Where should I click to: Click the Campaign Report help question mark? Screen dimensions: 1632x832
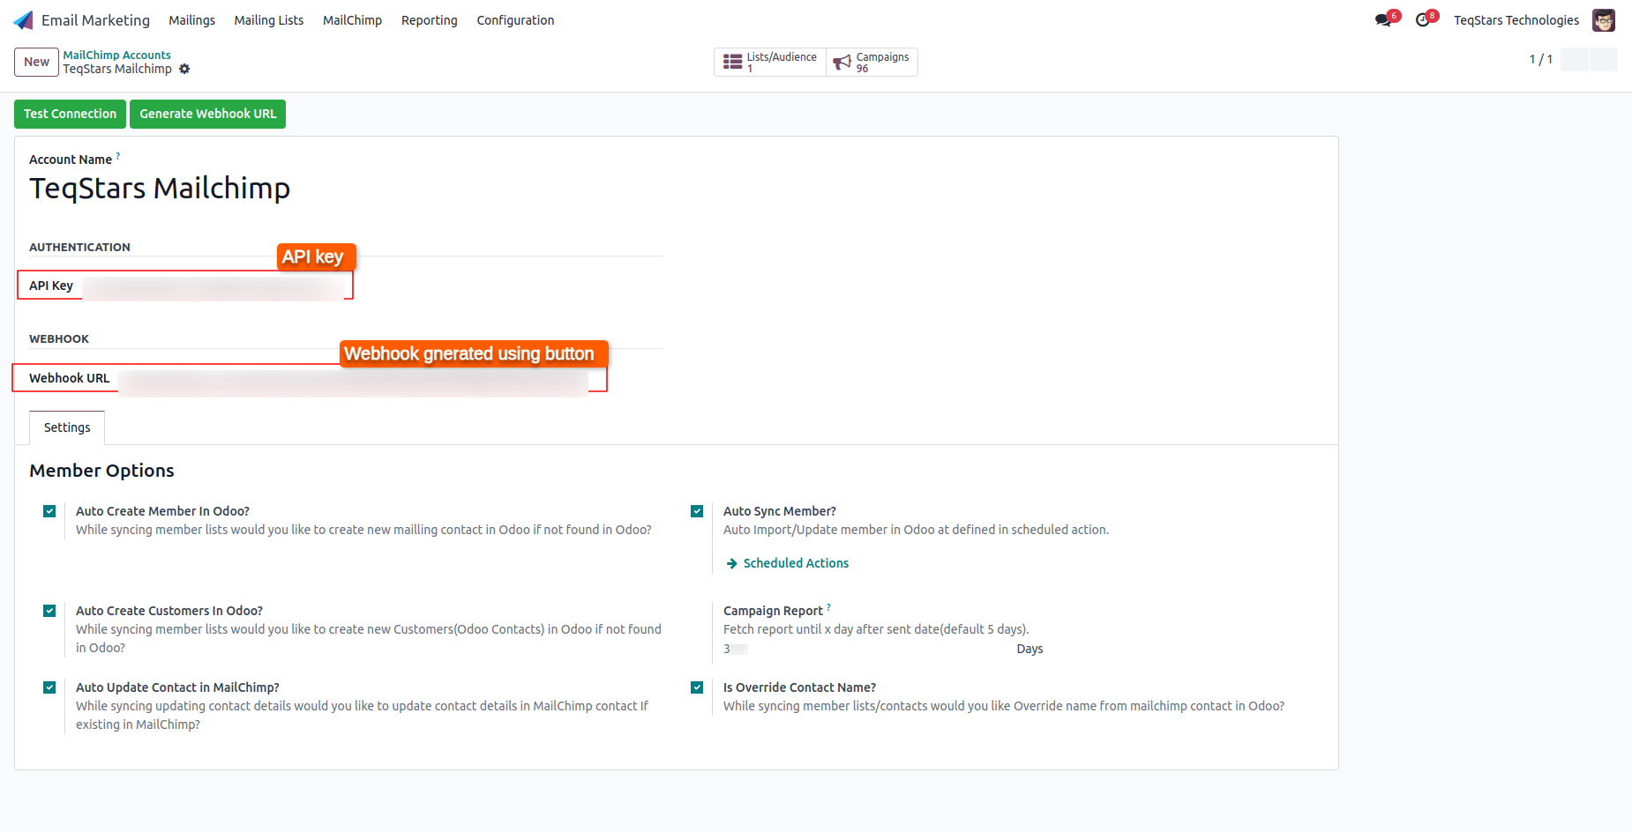[829, 607]
